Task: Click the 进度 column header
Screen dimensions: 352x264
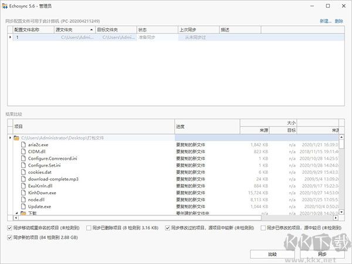Action: [207, 126]
